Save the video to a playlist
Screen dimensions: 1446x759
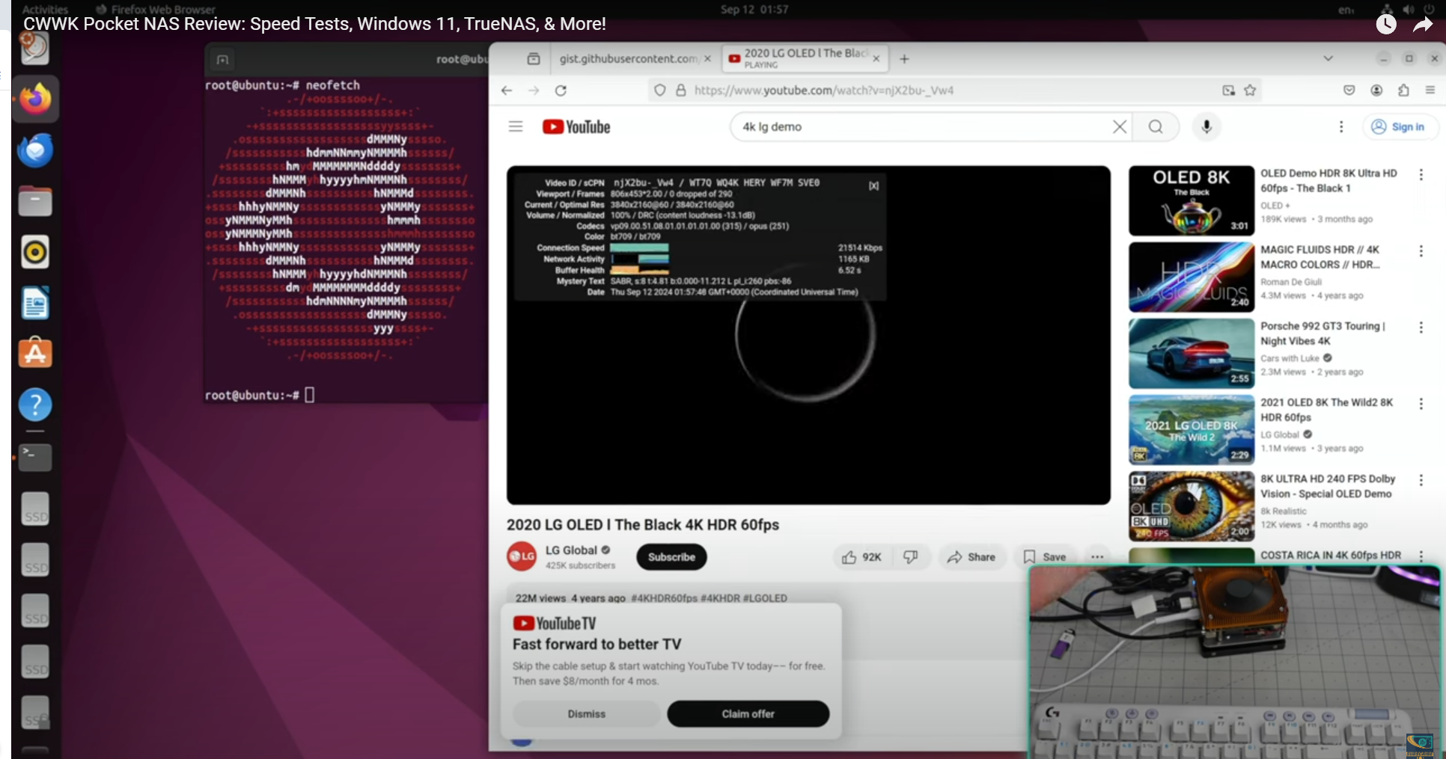[1044, 557]
